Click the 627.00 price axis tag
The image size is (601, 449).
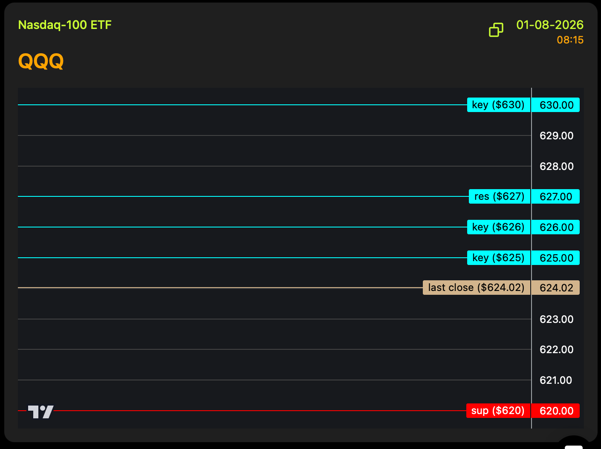[556, 197]
